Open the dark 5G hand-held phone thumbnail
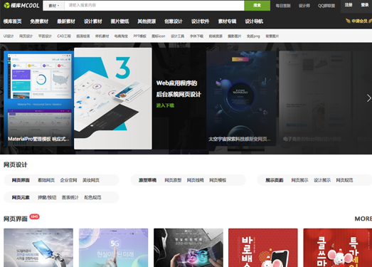The width and height of the screenshot is (372, 267). coord(188,248)
